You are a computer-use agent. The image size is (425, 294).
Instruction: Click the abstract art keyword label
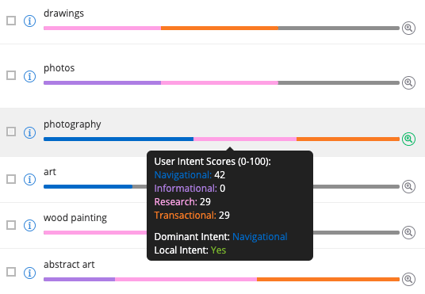click(69, 265)
